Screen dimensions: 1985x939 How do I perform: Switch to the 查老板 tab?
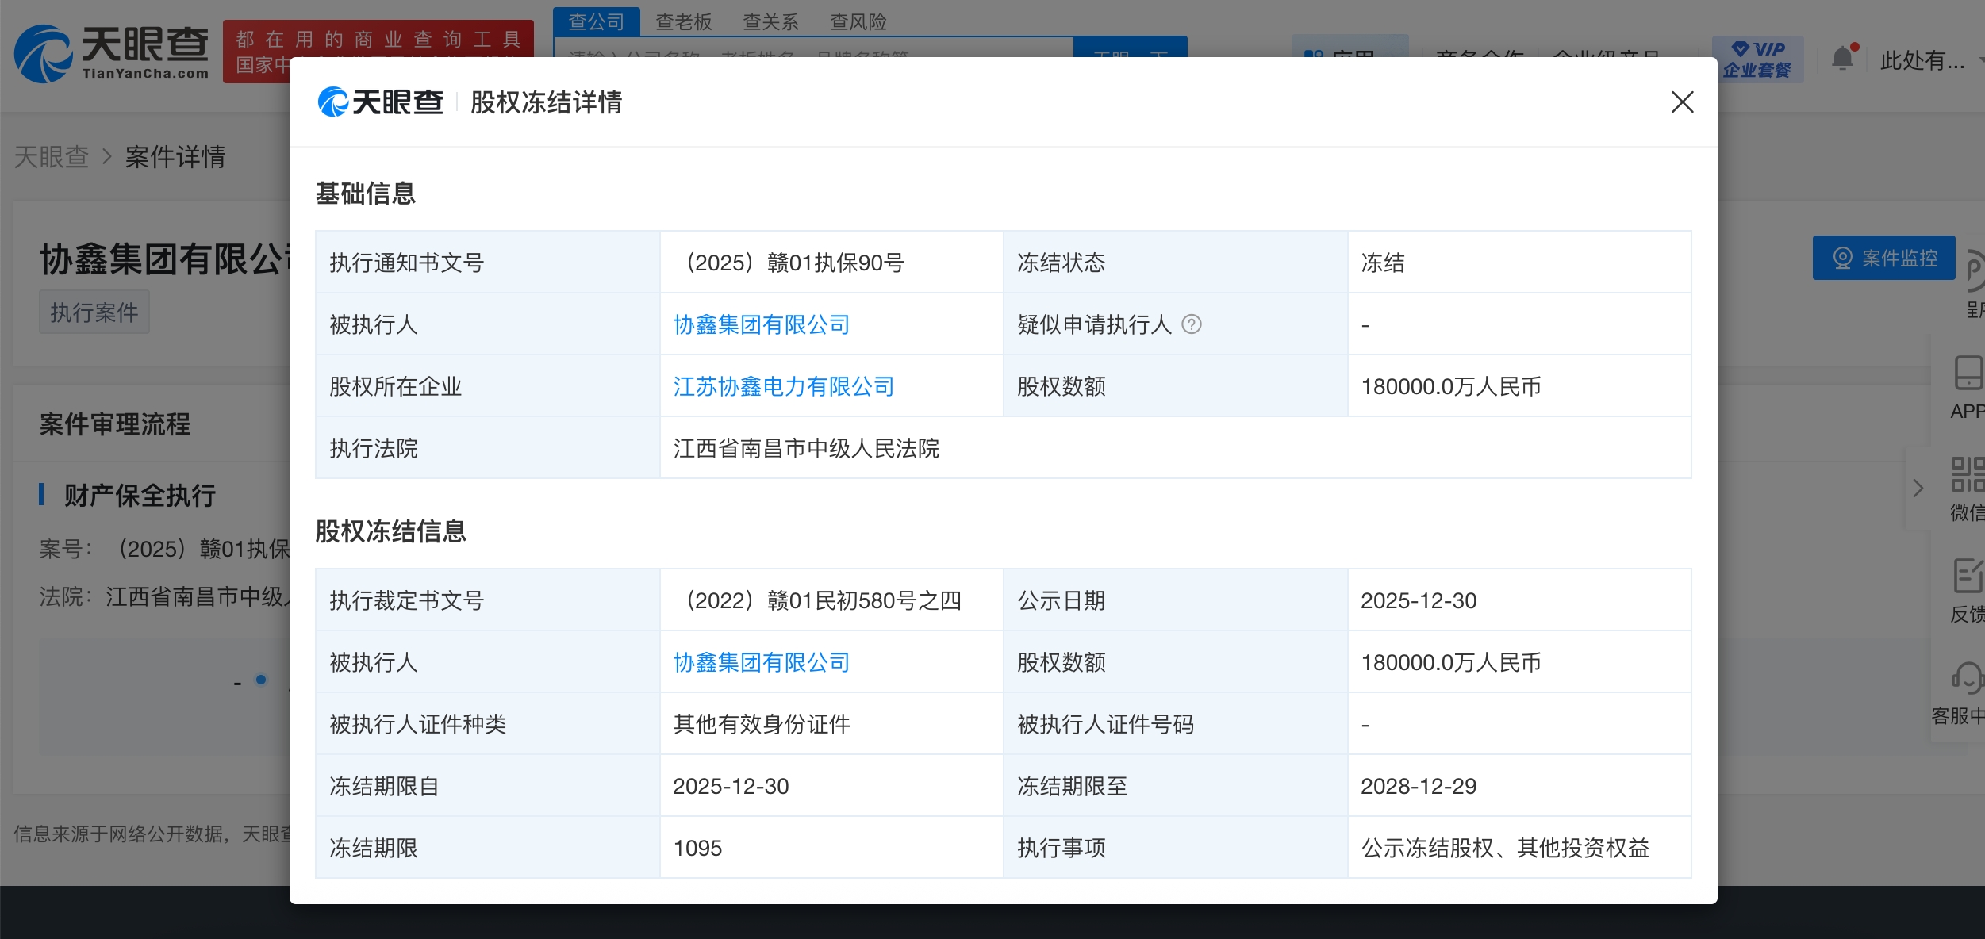(x=685, y=21)
